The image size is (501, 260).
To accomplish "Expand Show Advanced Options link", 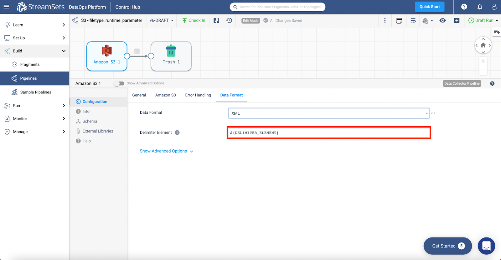I will (167, 151).
